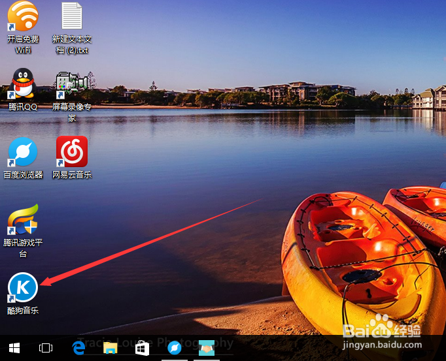Open the 腾讯游戏平台 desktop shortcut

23,219
